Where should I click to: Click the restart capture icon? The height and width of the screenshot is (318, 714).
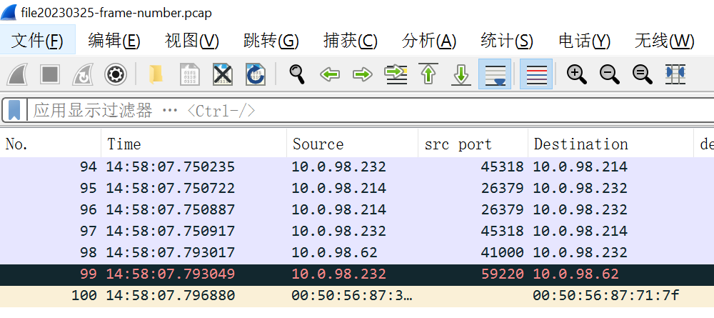[83, 74]
